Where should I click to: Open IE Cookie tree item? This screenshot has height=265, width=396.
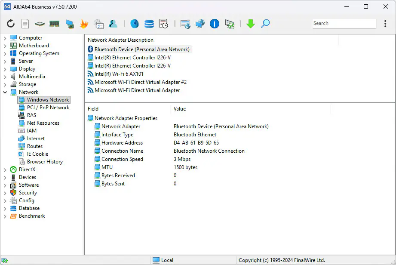point(34,154)
